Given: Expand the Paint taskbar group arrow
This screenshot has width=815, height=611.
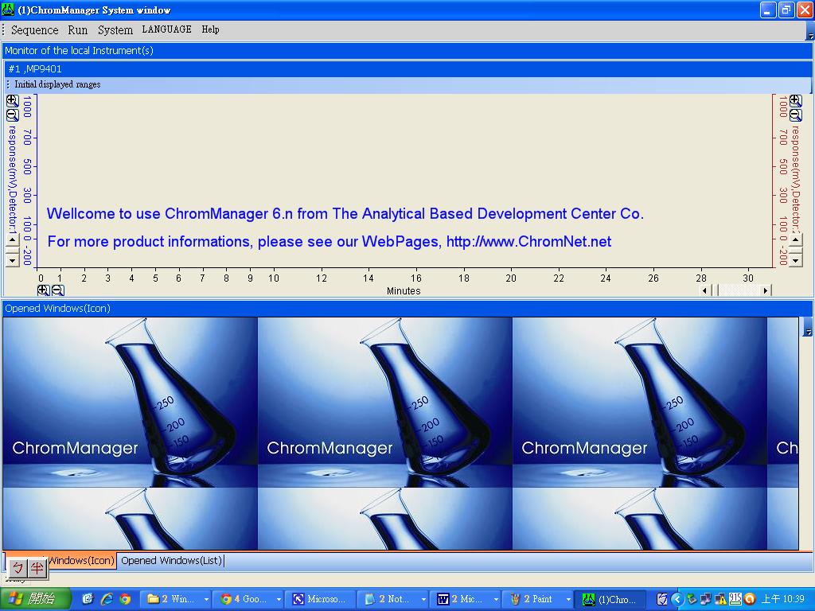Looking at the screenshot, I should point(568,600).
